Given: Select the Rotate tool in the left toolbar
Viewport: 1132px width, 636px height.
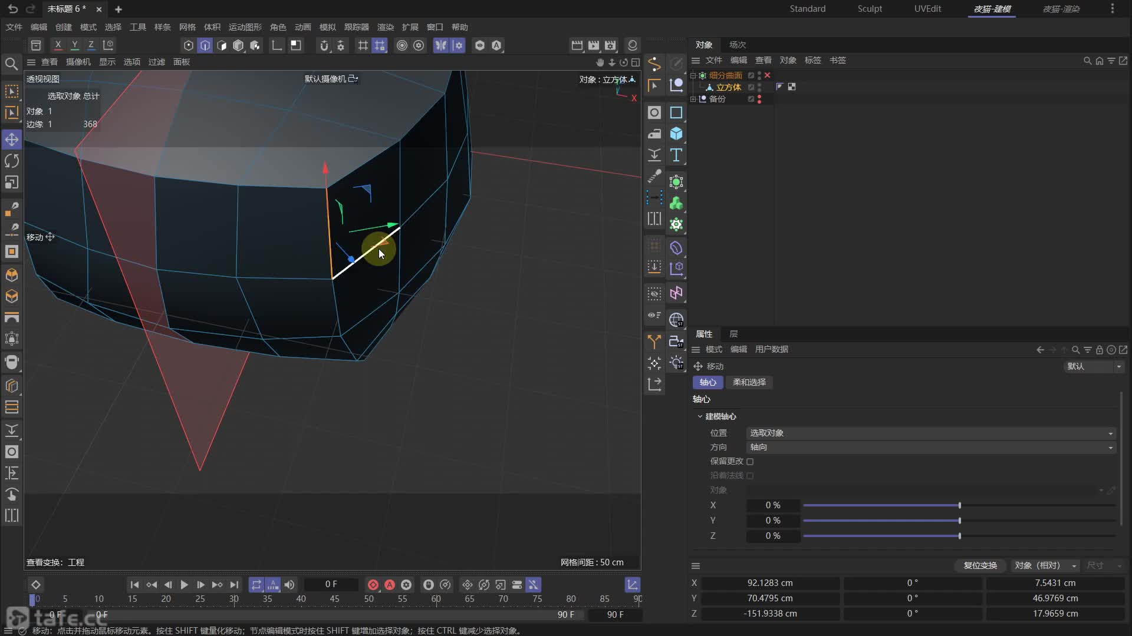Looking at the screenshot, I should [12, 161].
